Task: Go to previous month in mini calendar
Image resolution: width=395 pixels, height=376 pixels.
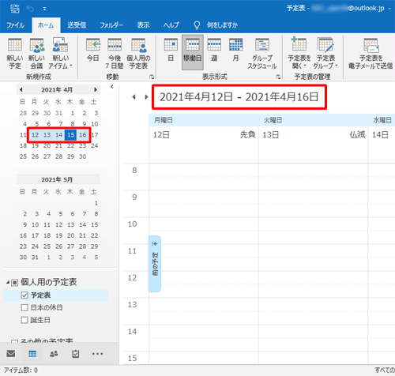Action: pyautogui.click(x=21, y=89)
